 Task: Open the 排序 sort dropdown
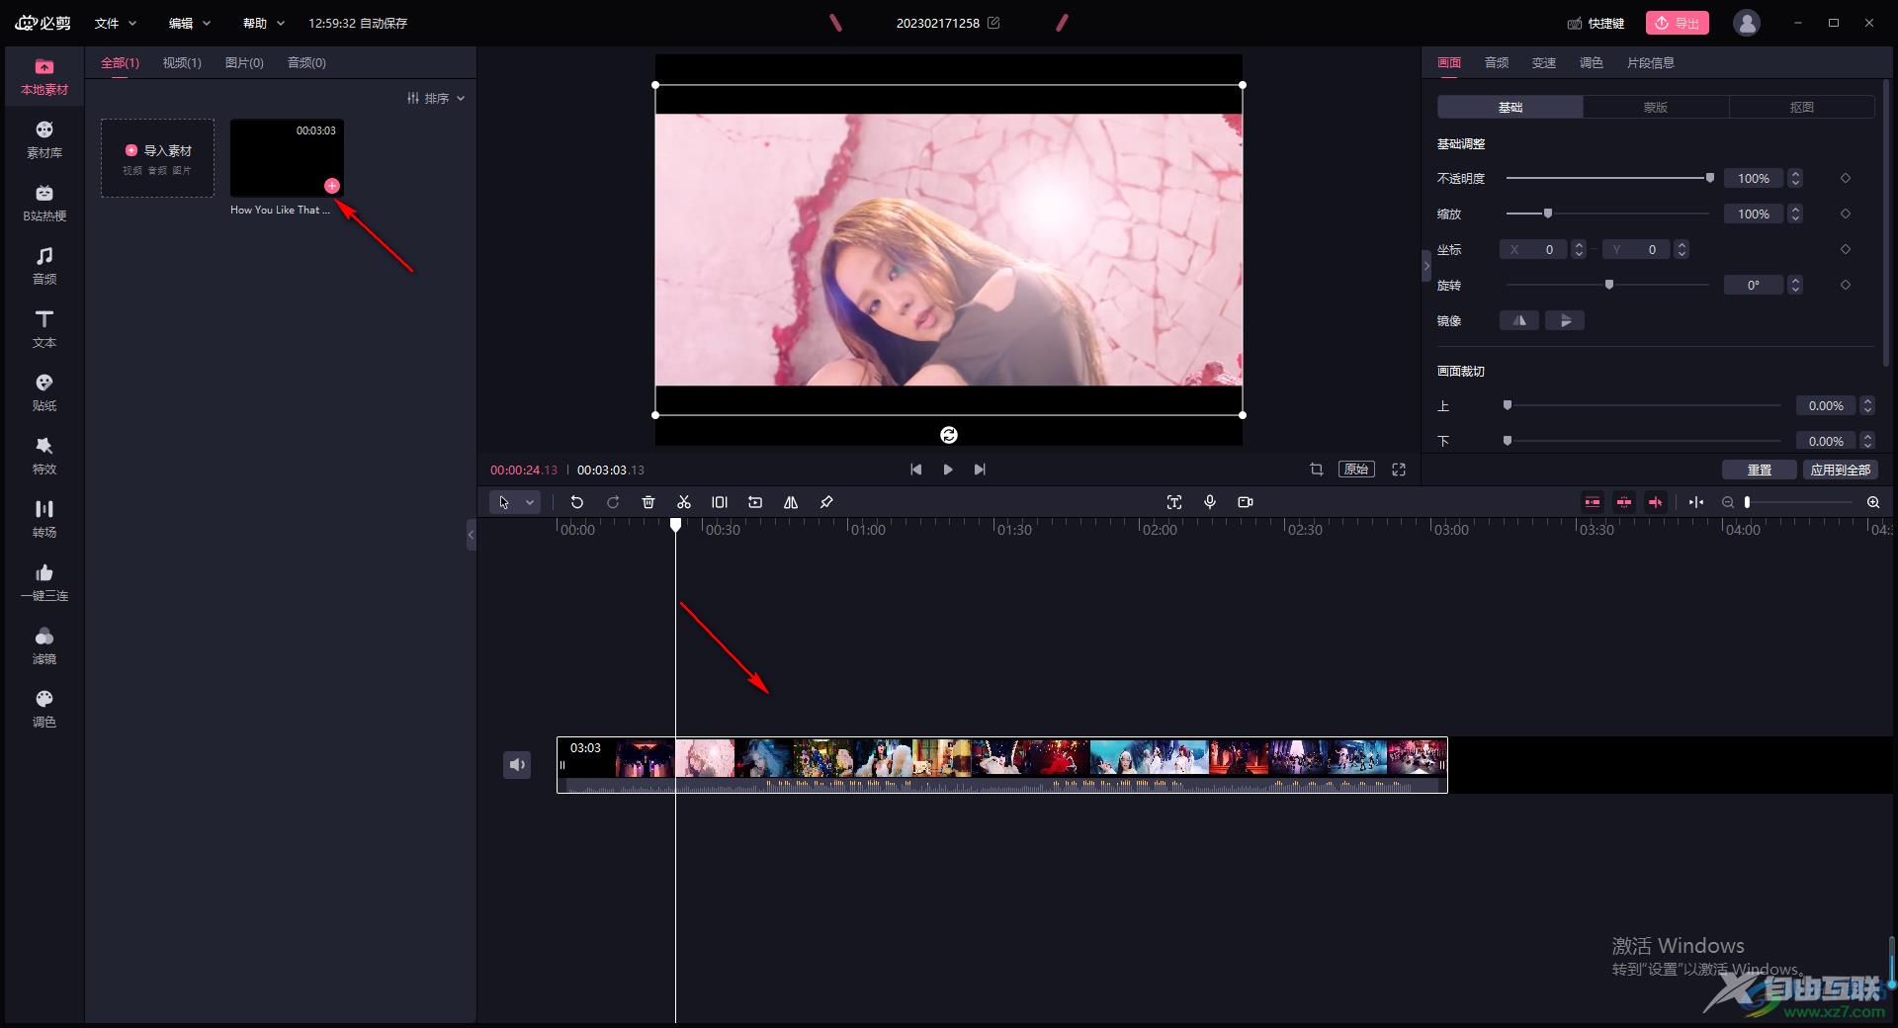point(436,98)
